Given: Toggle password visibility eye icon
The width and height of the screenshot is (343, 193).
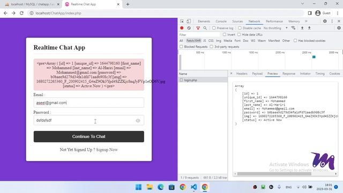Looking at the screenshot, I should pos(138,121).
